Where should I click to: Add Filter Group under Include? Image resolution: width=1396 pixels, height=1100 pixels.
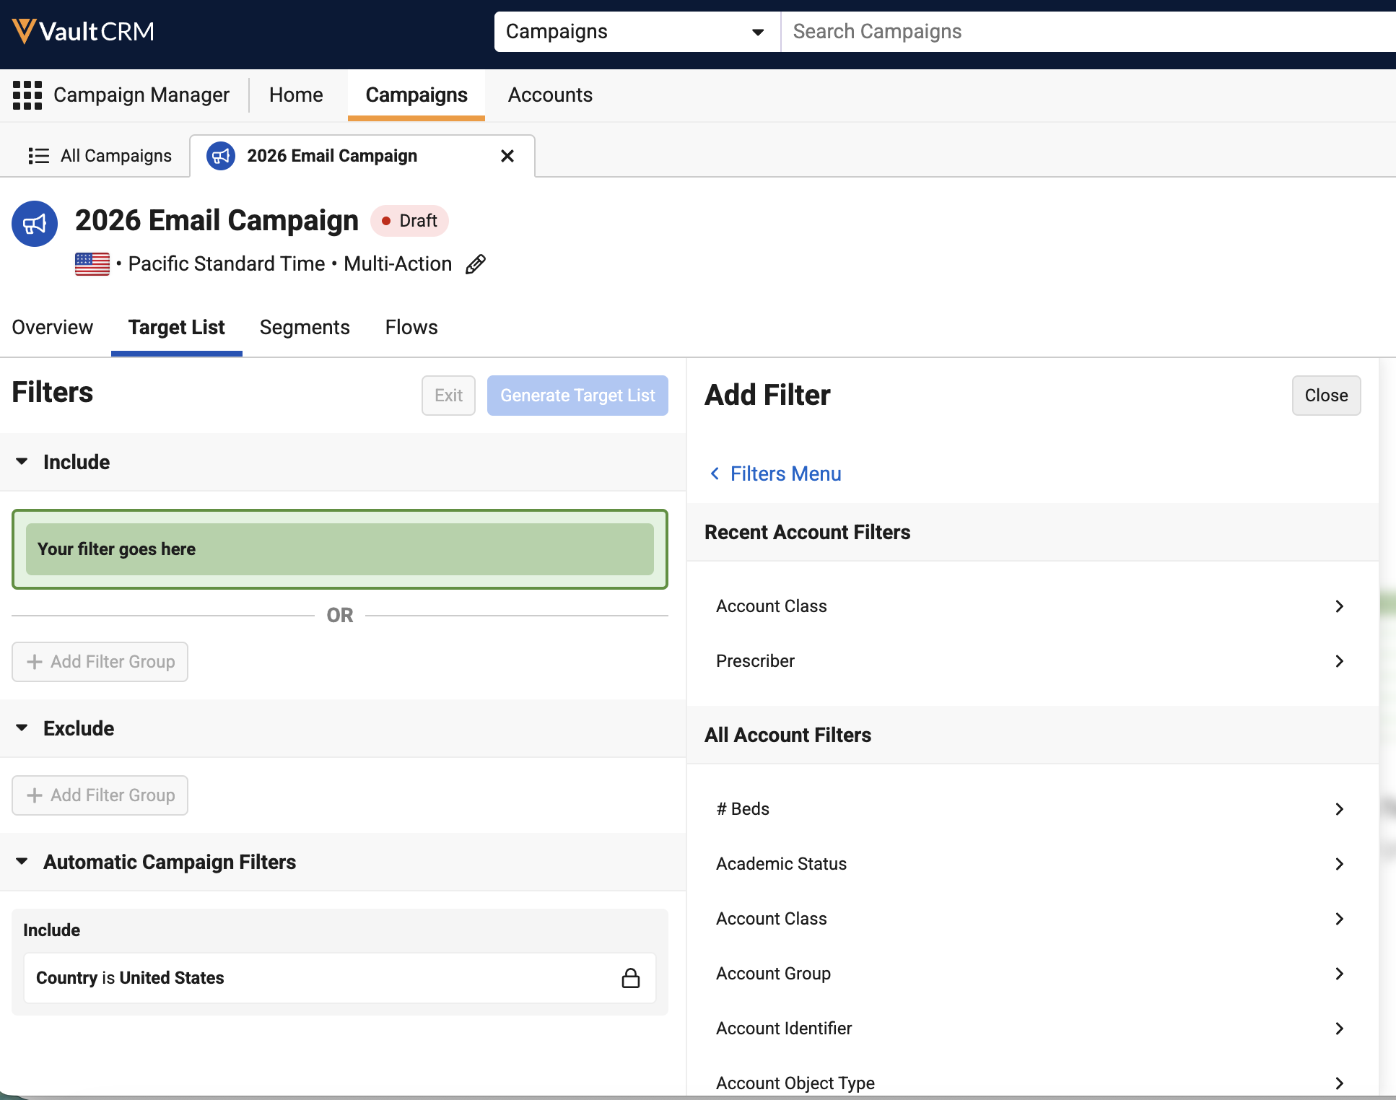click(x=100, y=662)
